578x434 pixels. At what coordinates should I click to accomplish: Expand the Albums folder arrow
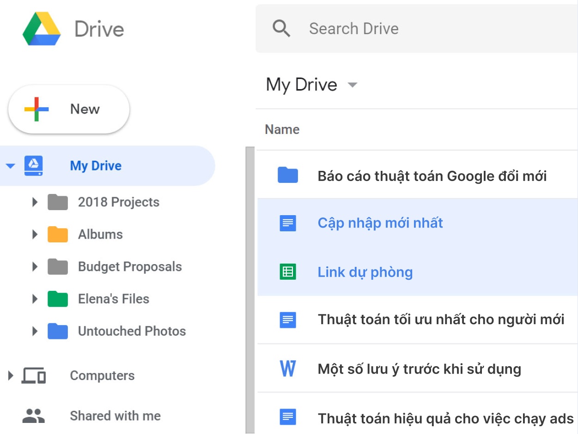[35, 235]
